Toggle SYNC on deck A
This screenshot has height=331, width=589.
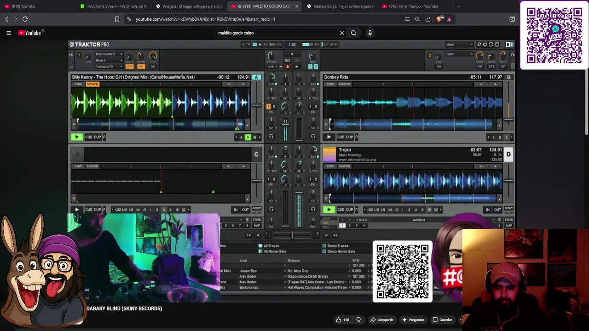pos(78,84)
